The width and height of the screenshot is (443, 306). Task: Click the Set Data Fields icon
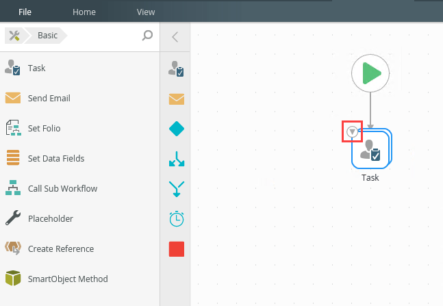pos(13,157)
